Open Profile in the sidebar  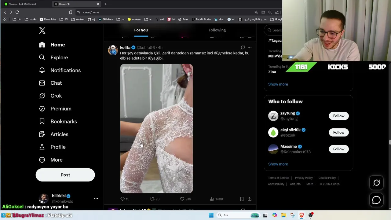pos(52,147)
